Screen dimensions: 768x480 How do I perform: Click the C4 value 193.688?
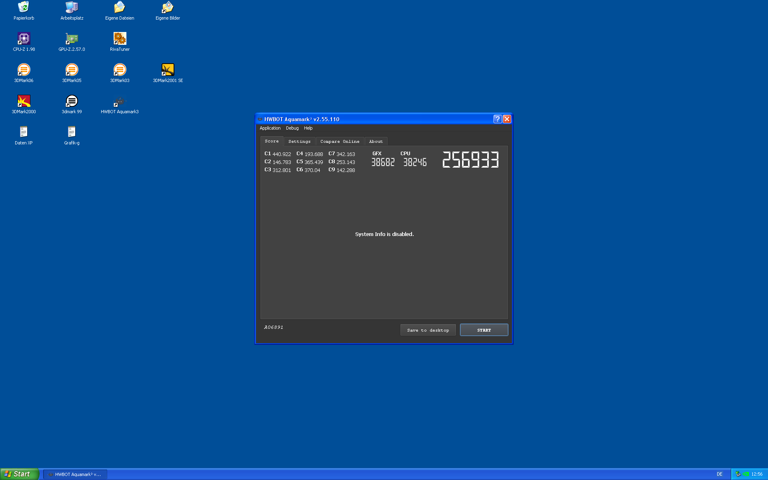314,154
